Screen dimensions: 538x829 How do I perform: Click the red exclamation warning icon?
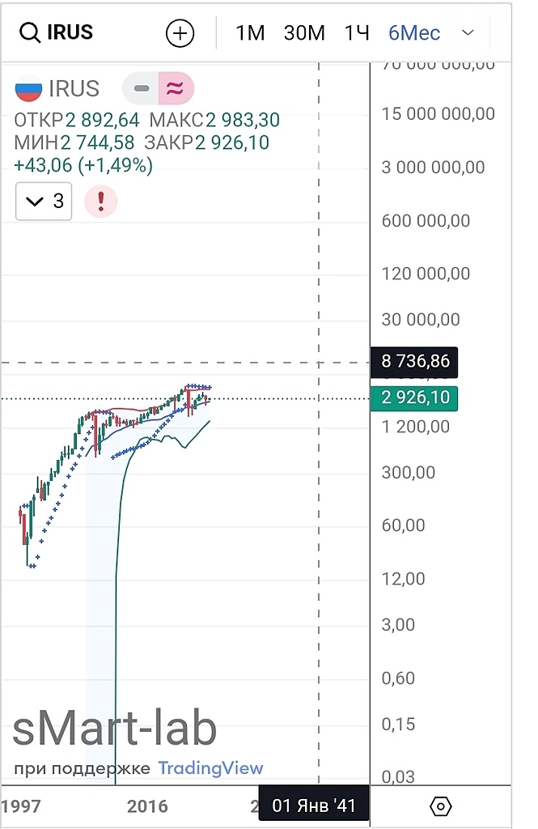[x=101, y=201]
